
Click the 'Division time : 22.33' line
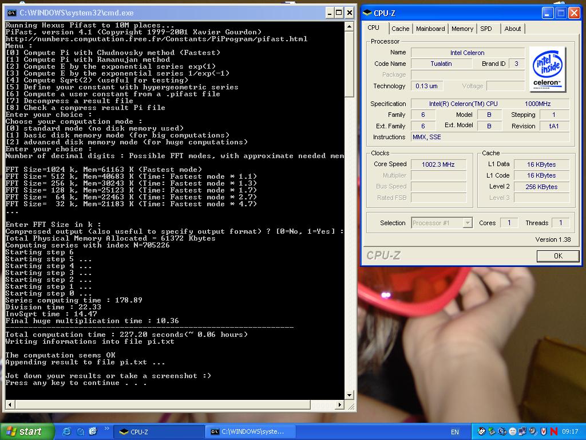click(53, 307)
